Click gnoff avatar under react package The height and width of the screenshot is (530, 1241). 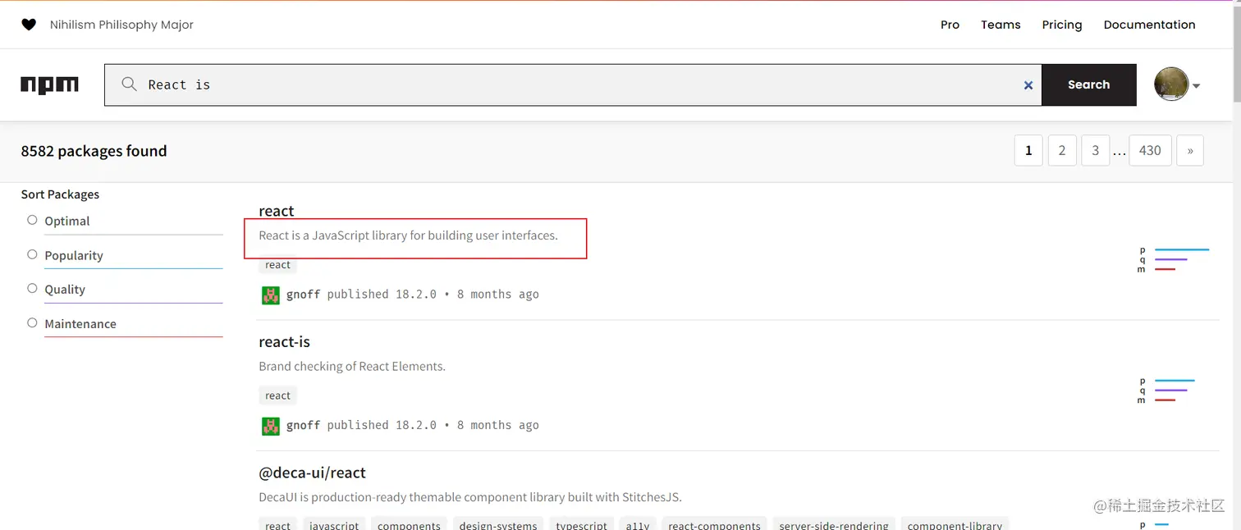pyautogui.click(x=271, y=295)
